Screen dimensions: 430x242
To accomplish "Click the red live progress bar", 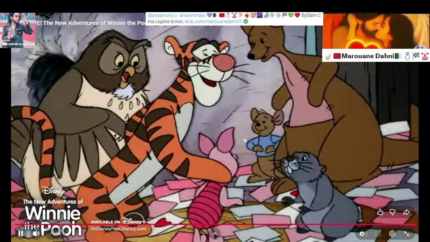I will pyautogui.click(x=215, y=225).
